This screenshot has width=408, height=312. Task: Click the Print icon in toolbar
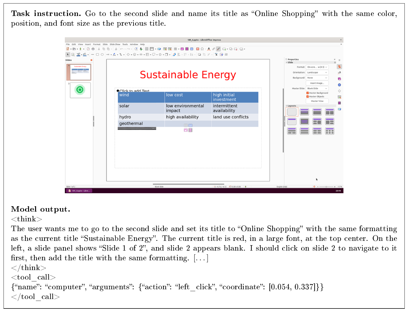click(93, 49)
